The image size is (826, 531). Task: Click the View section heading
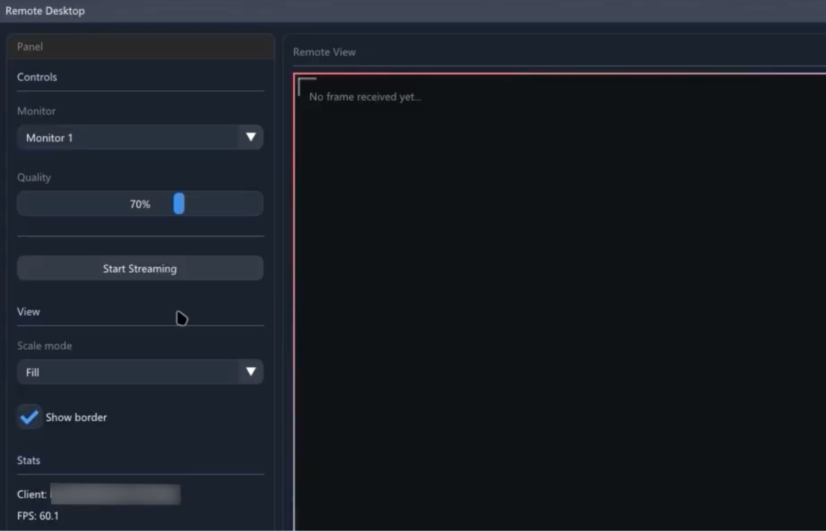[29, 312]
